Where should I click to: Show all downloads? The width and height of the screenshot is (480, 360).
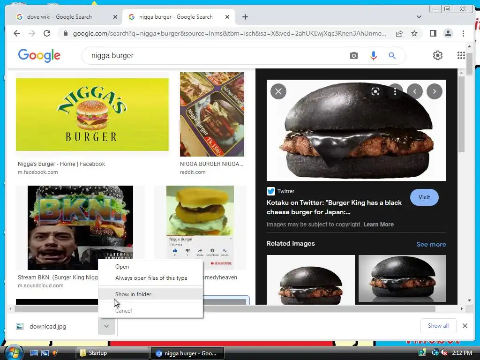(438, 326)
